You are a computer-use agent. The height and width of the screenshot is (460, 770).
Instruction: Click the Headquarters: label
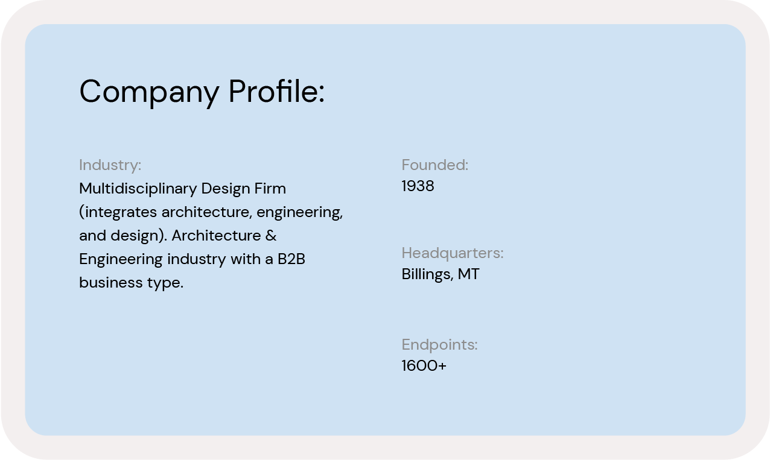pyautogui.click(x=452, y=253)
